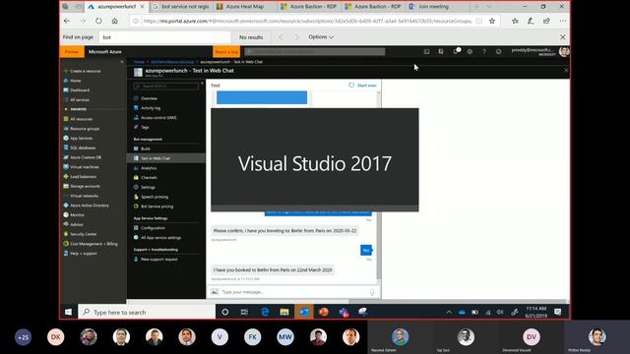This screenshot has height=354, width=630.
Task: Show hidden system tray icons chevron
Action: point(449,313)
